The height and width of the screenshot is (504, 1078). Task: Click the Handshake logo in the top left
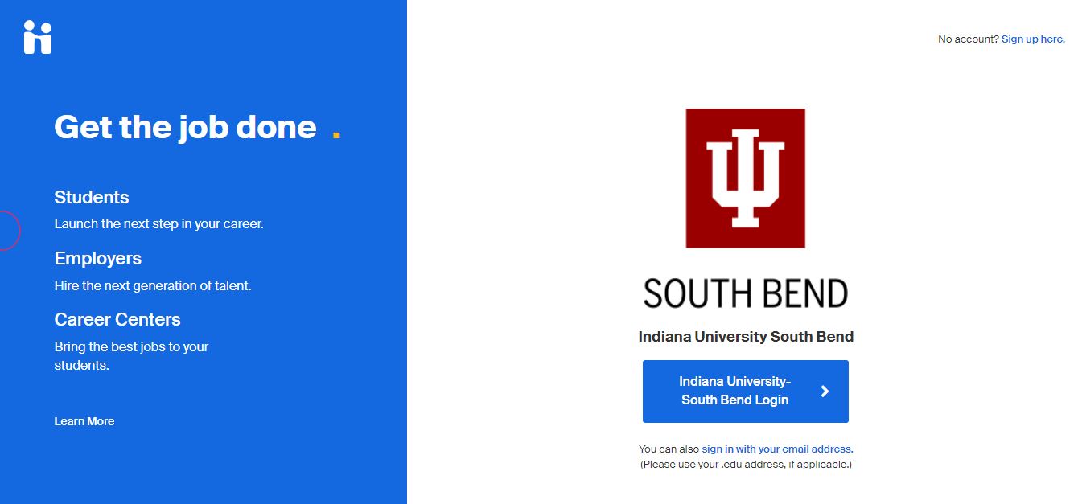tap(37, 37)
